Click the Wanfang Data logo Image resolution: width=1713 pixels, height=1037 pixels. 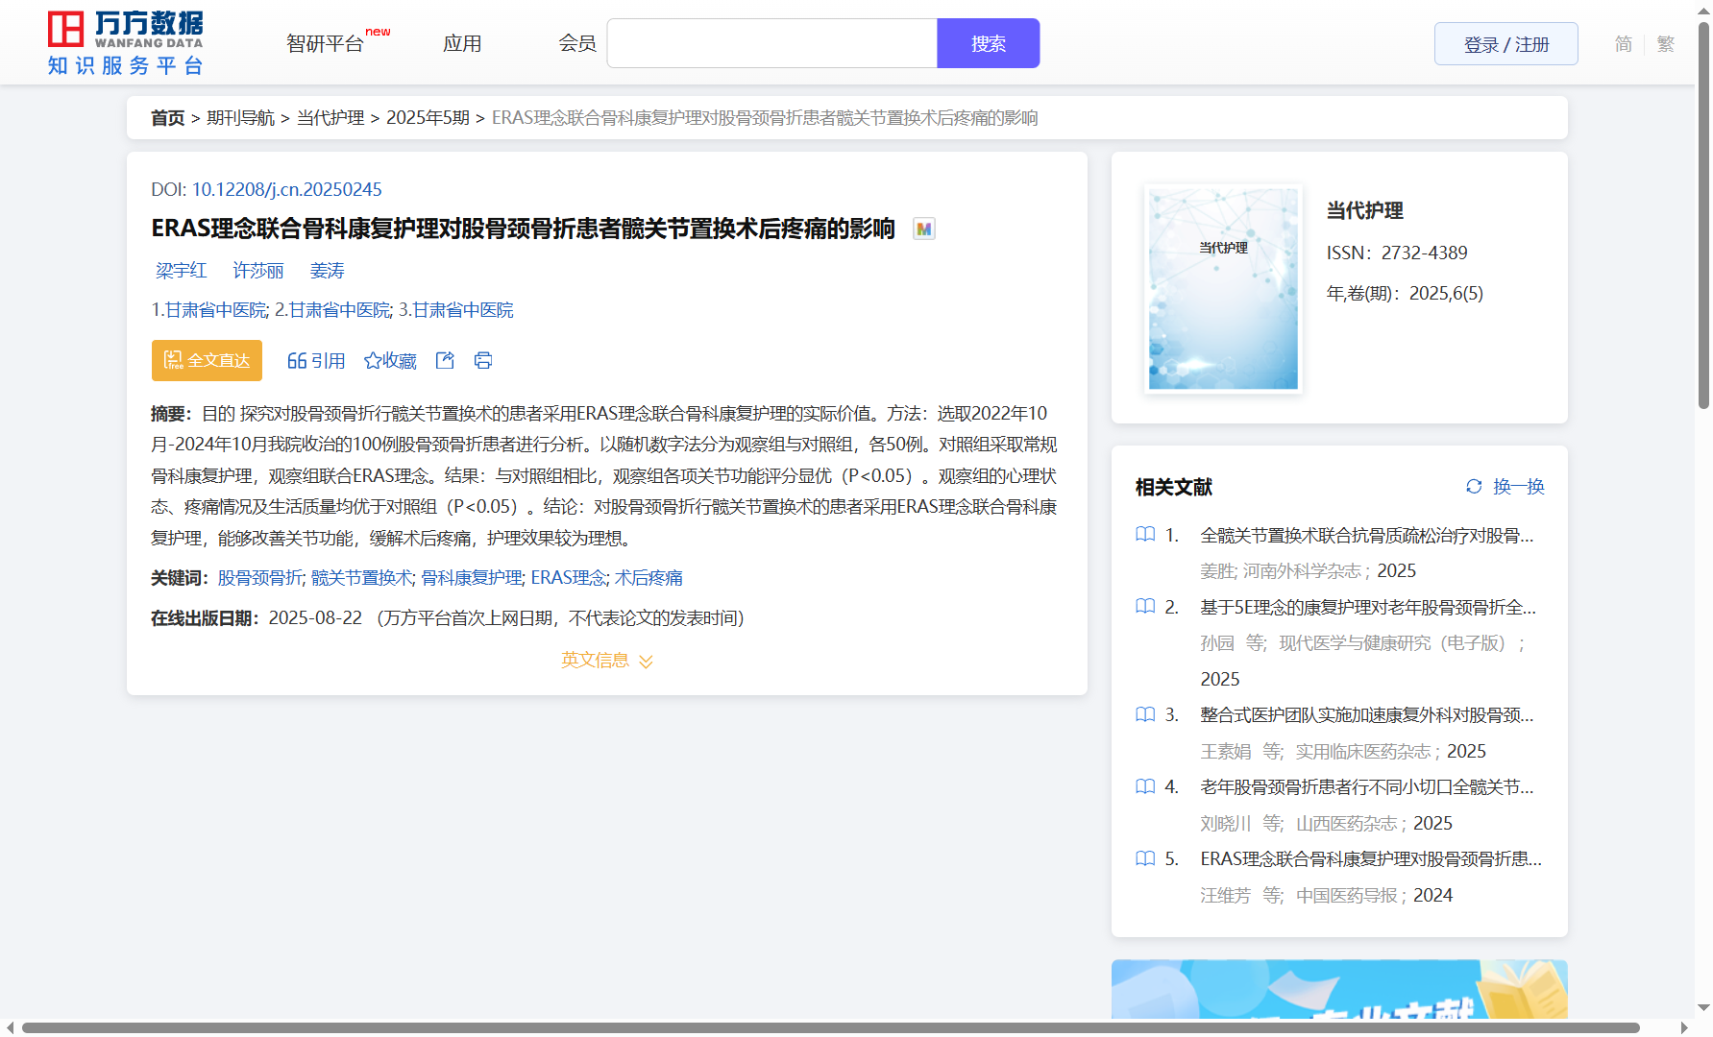[x=125, y=43]
